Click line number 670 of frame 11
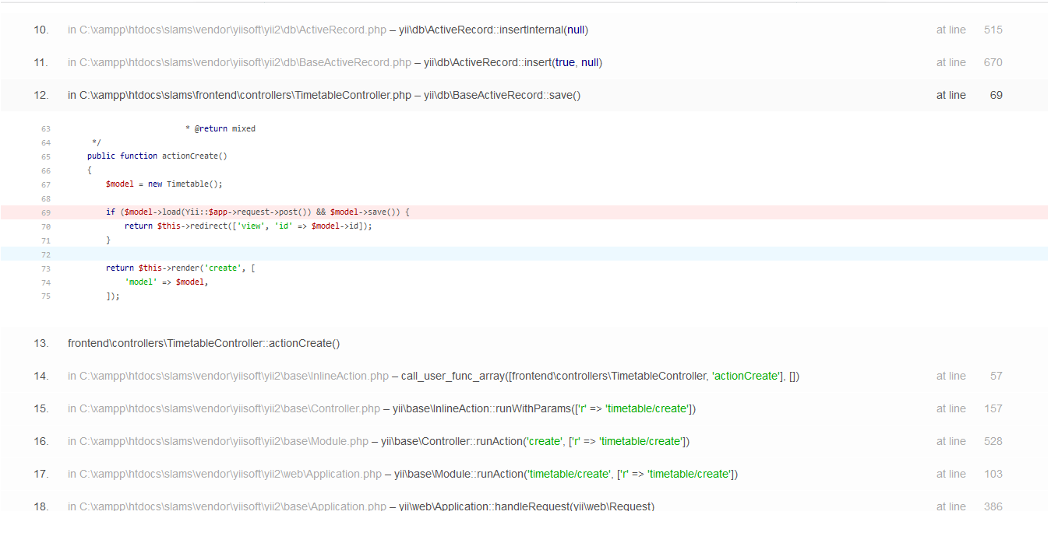This screenshot has height=543, width=1058. pyautogui.click(x=993, y=62)
